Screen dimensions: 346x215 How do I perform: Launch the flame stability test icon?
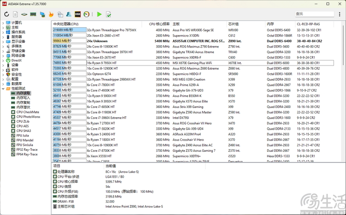pyautogui.click(x=51, y=14)
